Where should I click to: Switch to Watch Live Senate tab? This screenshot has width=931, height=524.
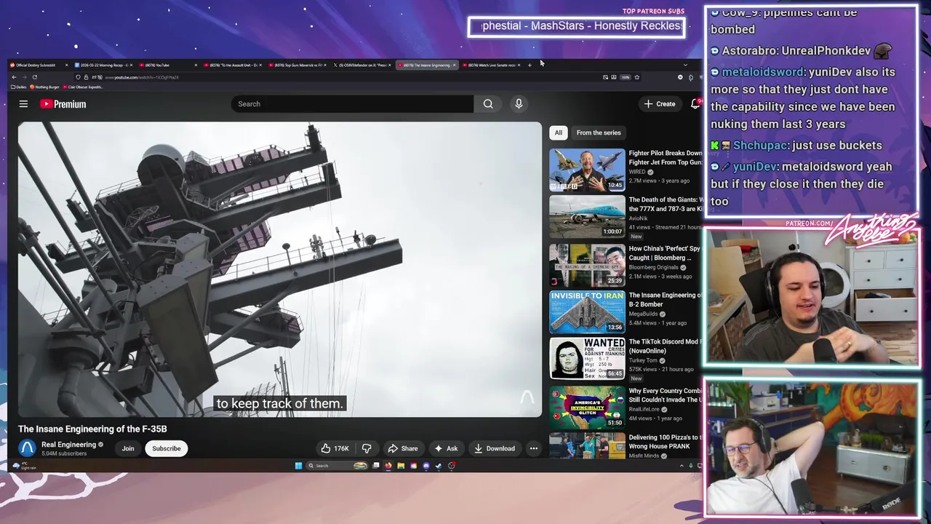[x=492, y=65]
